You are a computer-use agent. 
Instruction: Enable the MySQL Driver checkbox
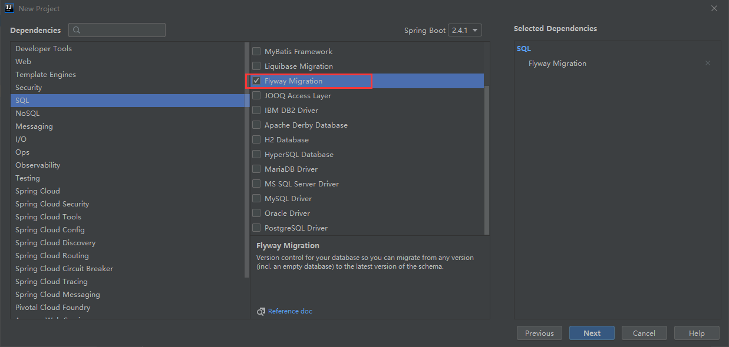pyautogui.click(x=256, y=198)
